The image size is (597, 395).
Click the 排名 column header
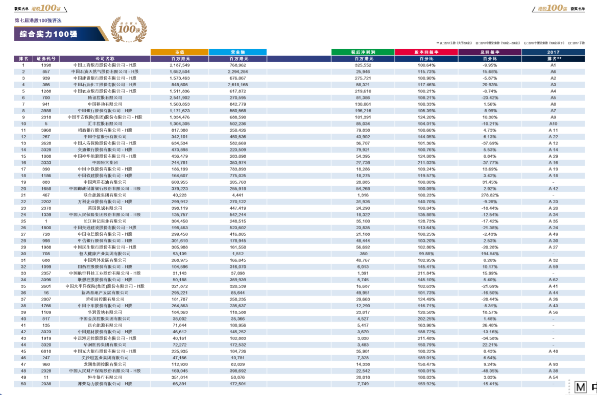tap(23, 59)
